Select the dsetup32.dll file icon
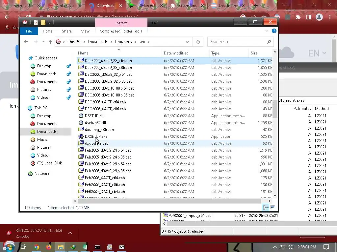The image size is (337, 252). point(81,123)
